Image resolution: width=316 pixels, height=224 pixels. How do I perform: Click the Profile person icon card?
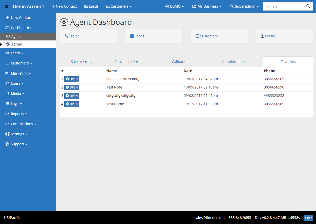coord(263,36)
